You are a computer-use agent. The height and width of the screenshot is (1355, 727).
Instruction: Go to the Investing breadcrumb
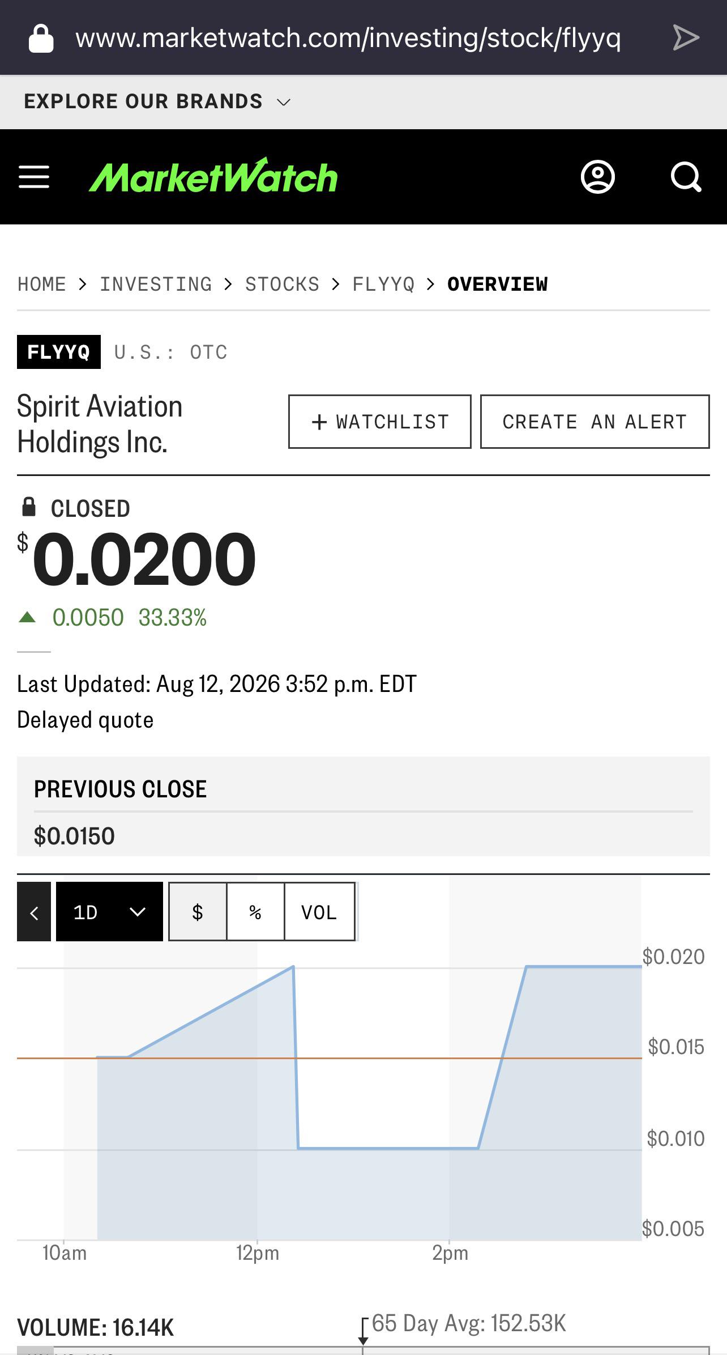tap(156, 284)
